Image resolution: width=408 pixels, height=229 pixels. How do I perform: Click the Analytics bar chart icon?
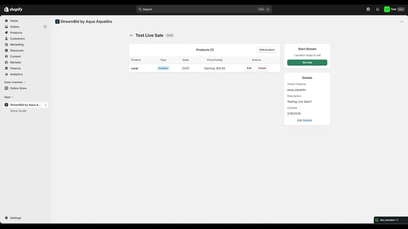pyautogui.click(x=7, y=74)
